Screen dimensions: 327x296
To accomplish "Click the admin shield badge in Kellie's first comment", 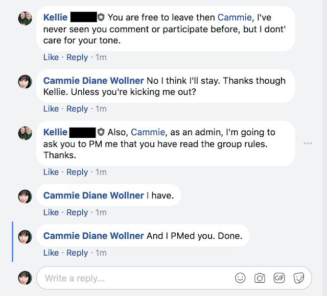I will click(101, 17).
